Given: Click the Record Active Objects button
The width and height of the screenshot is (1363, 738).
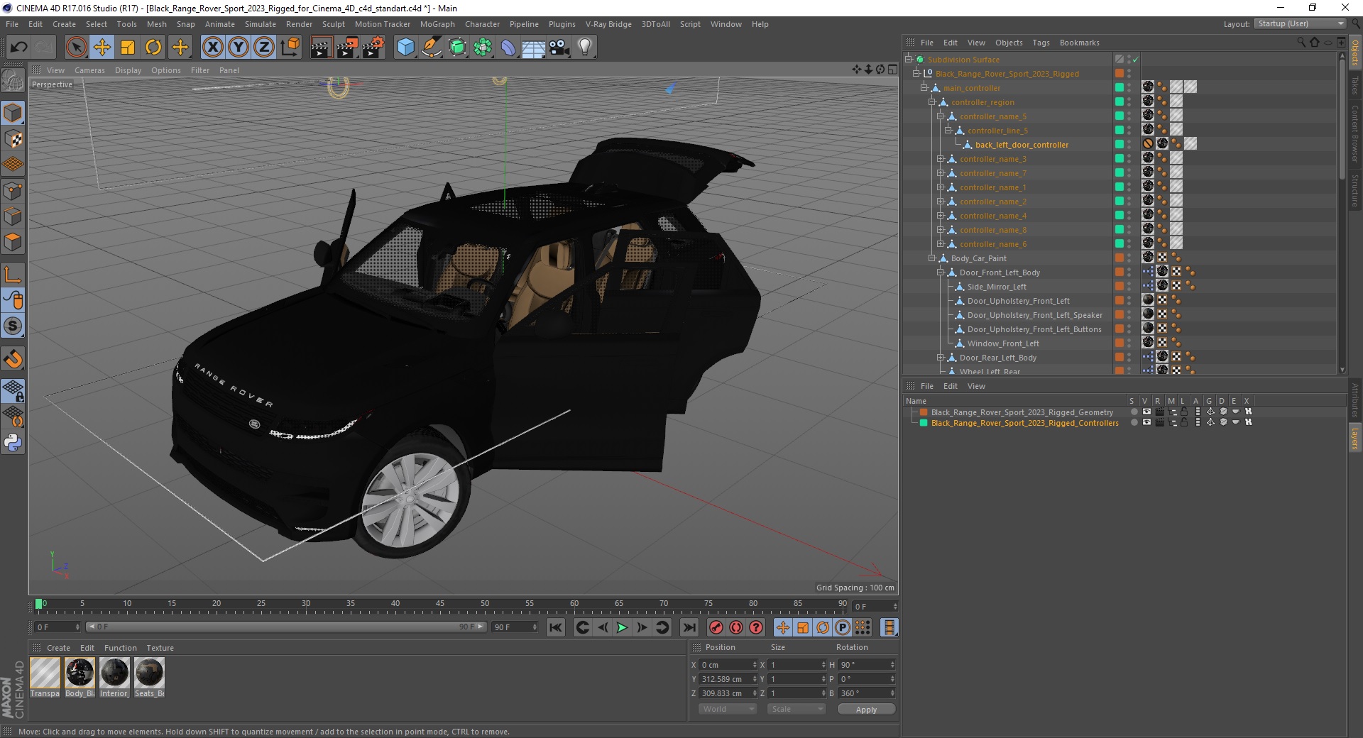Looking at the screenshot, I should tap(716, 627).
